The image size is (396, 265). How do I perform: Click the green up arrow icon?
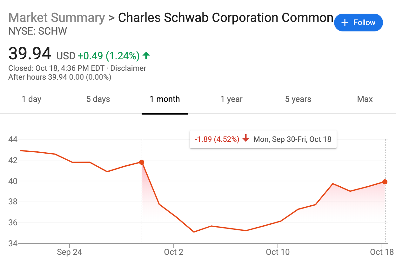(x=146, y=56)
